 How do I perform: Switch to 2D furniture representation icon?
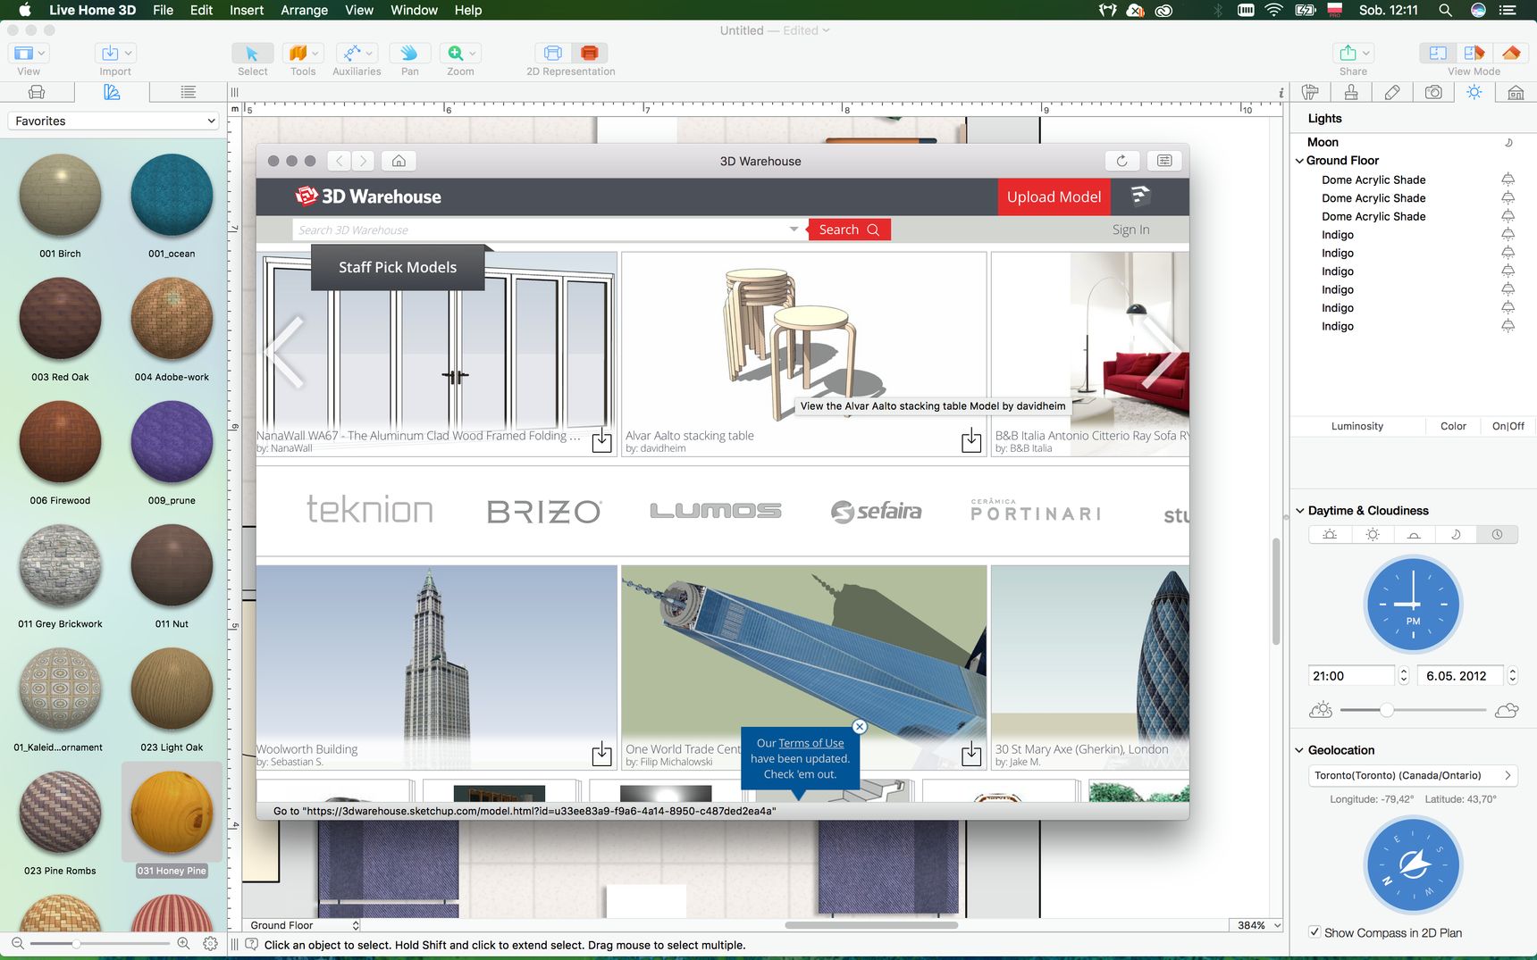(590, 54)
